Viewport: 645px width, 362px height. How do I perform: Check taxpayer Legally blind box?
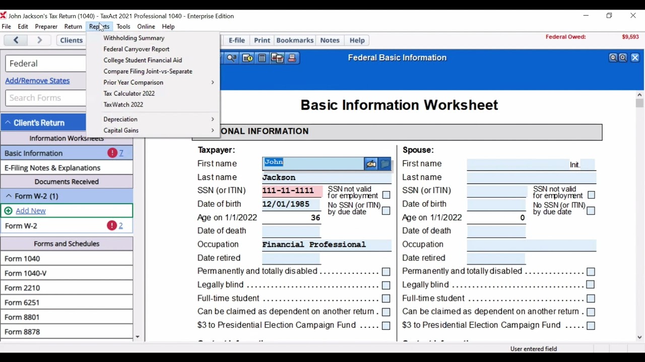(x=386, y=285)
